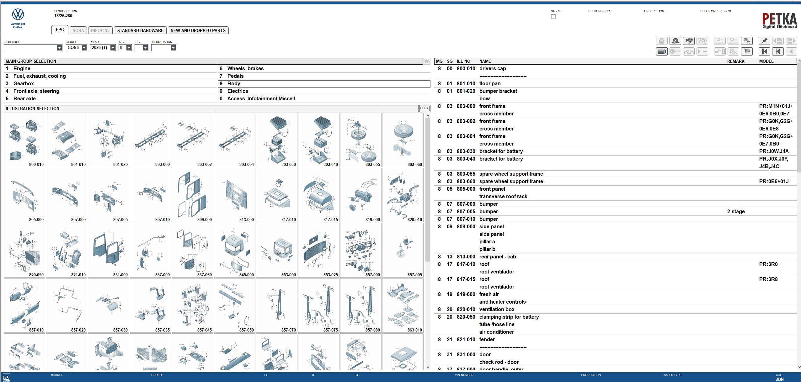Screen dimensions: 801x382
Task: Jump to first page double-bar arrow
Action: coord(764,51)
